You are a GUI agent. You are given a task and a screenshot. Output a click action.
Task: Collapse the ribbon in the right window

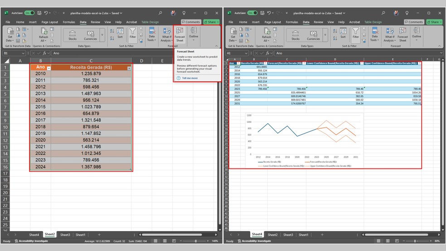(440, 46)
